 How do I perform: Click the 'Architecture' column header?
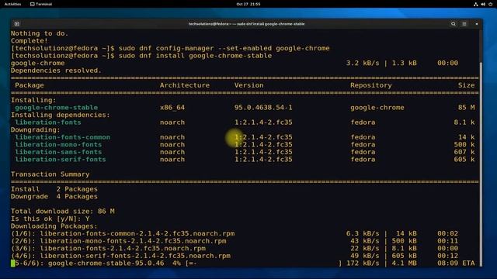[185, 85]
